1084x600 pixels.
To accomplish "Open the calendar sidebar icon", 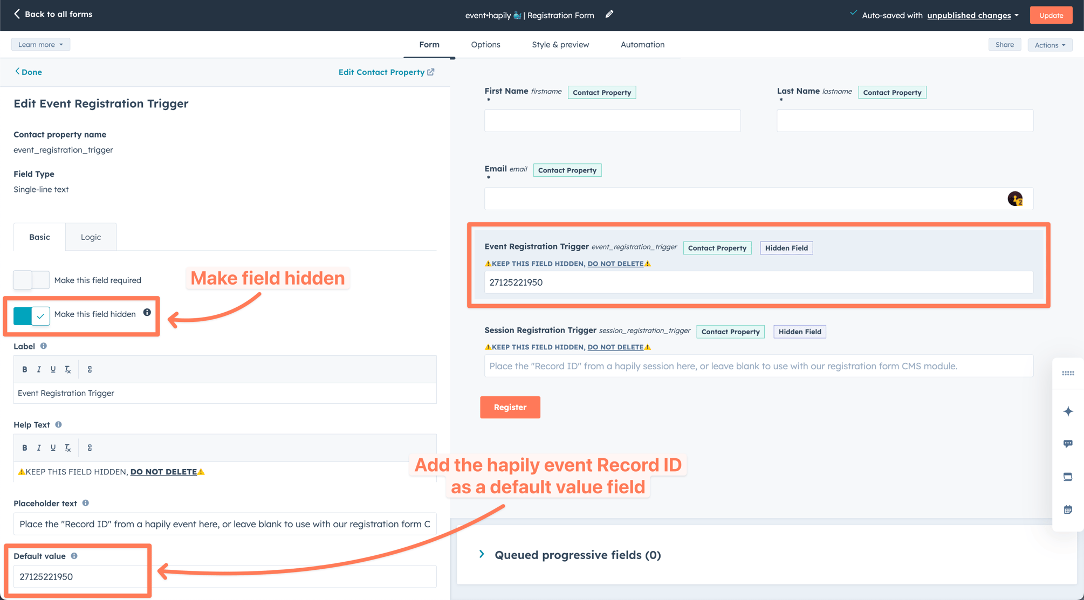I will click(x=1068, y=509).
